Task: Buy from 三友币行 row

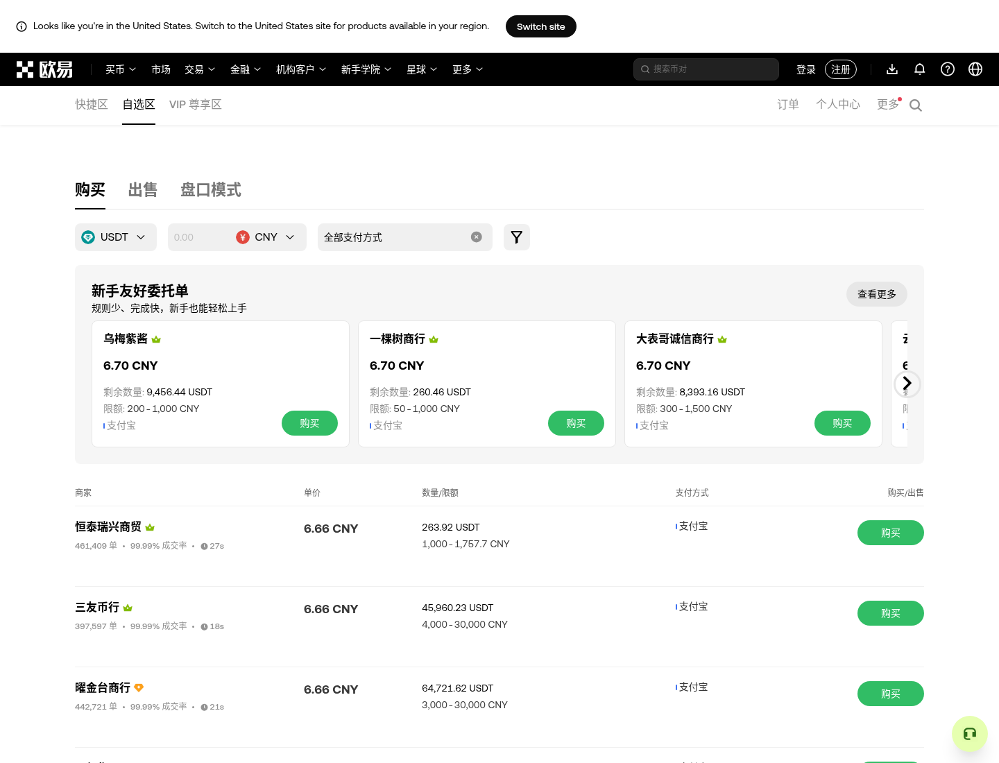Action: pyautogui.click(x=891, y=613)
